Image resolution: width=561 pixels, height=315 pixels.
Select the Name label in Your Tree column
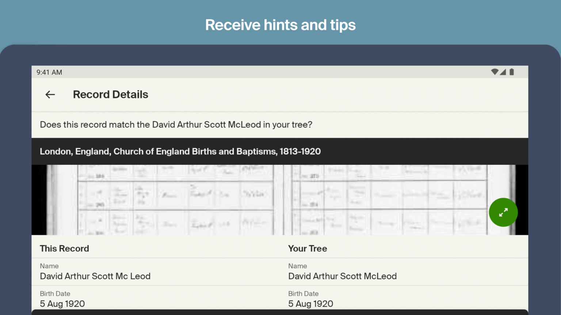[x=298, y=266]
